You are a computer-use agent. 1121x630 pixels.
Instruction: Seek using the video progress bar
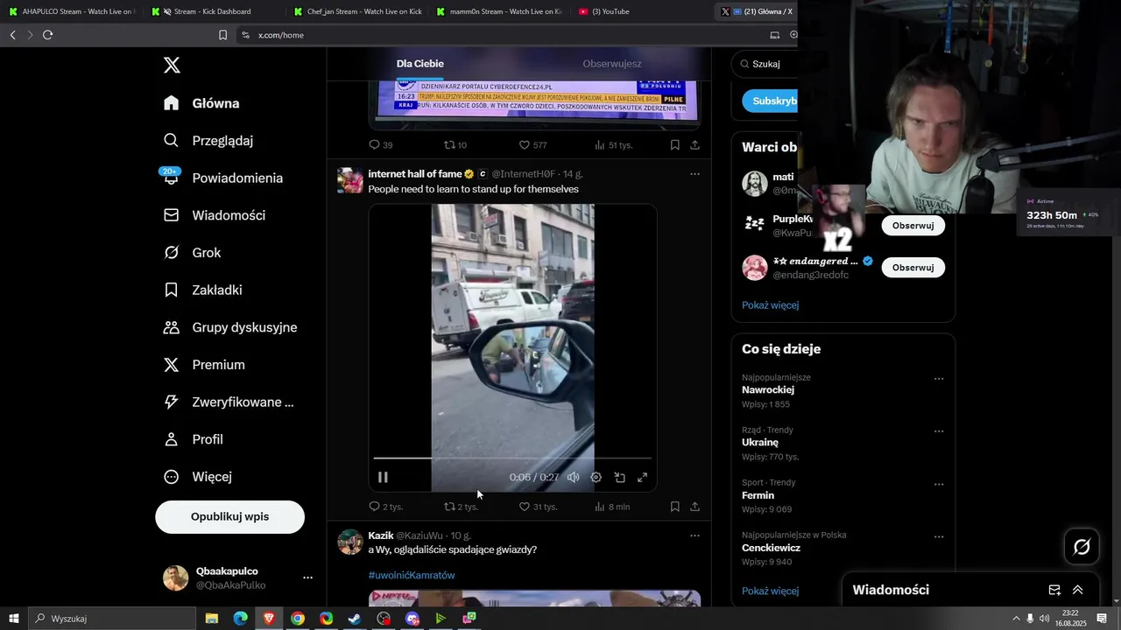(512, 458)
